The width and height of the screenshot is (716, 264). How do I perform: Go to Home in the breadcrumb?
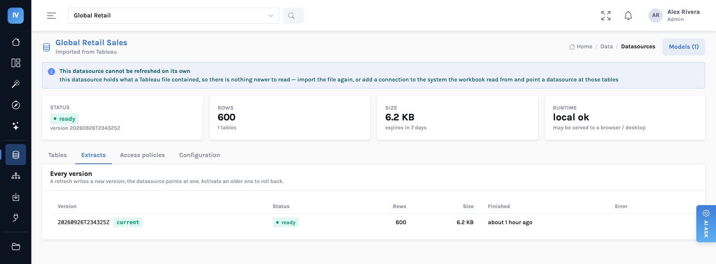click(581, 47)
